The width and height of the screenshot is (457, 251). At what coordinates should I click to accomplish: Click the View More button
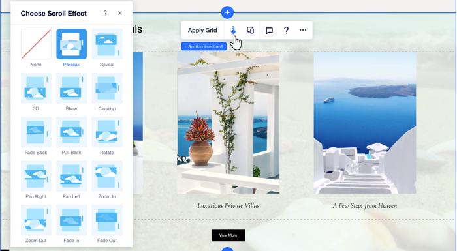coord(228,235)
